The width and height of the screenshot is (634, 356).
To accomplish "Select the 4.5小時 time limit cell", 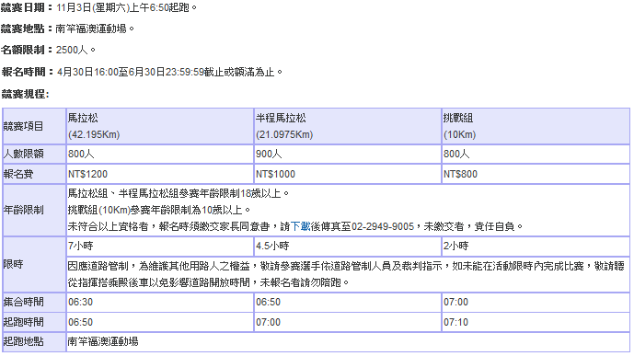I will tap(347, 247).
